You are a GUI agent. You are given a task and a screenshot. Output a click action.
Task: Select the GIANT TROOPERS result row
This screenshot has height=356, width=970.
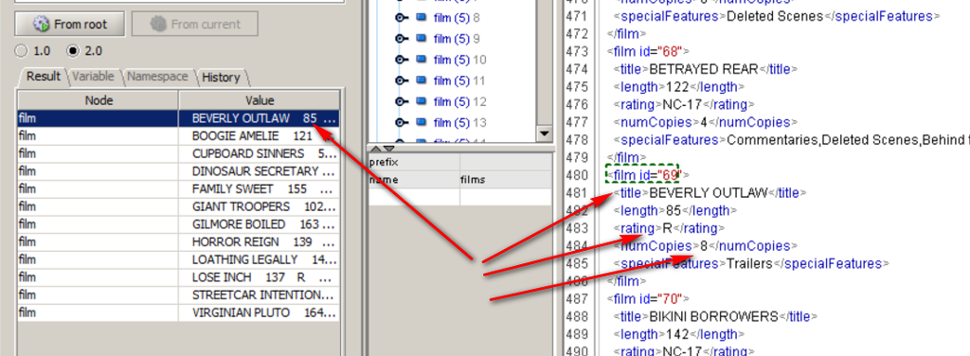[x=178, y=206]
